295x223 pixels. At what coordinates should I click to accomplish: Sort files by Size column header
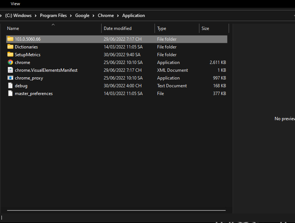tap(205, 28)
